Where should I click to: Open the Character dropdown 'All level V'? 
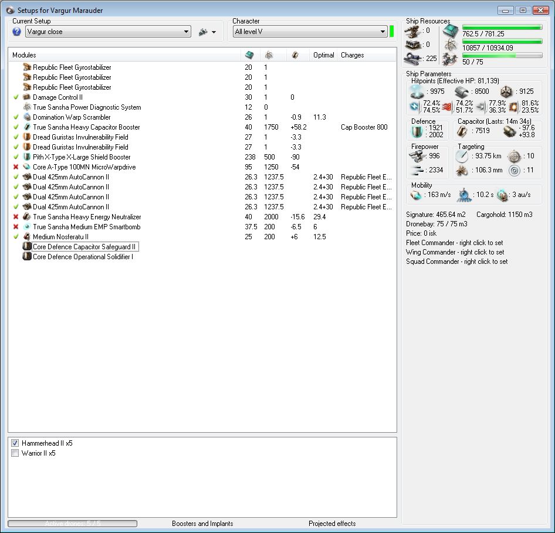pos(310,32)
